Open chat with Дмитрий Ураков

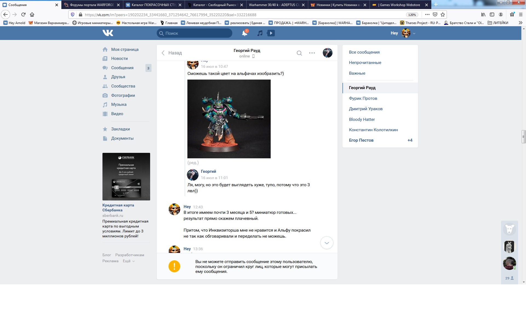pos(380,109)
